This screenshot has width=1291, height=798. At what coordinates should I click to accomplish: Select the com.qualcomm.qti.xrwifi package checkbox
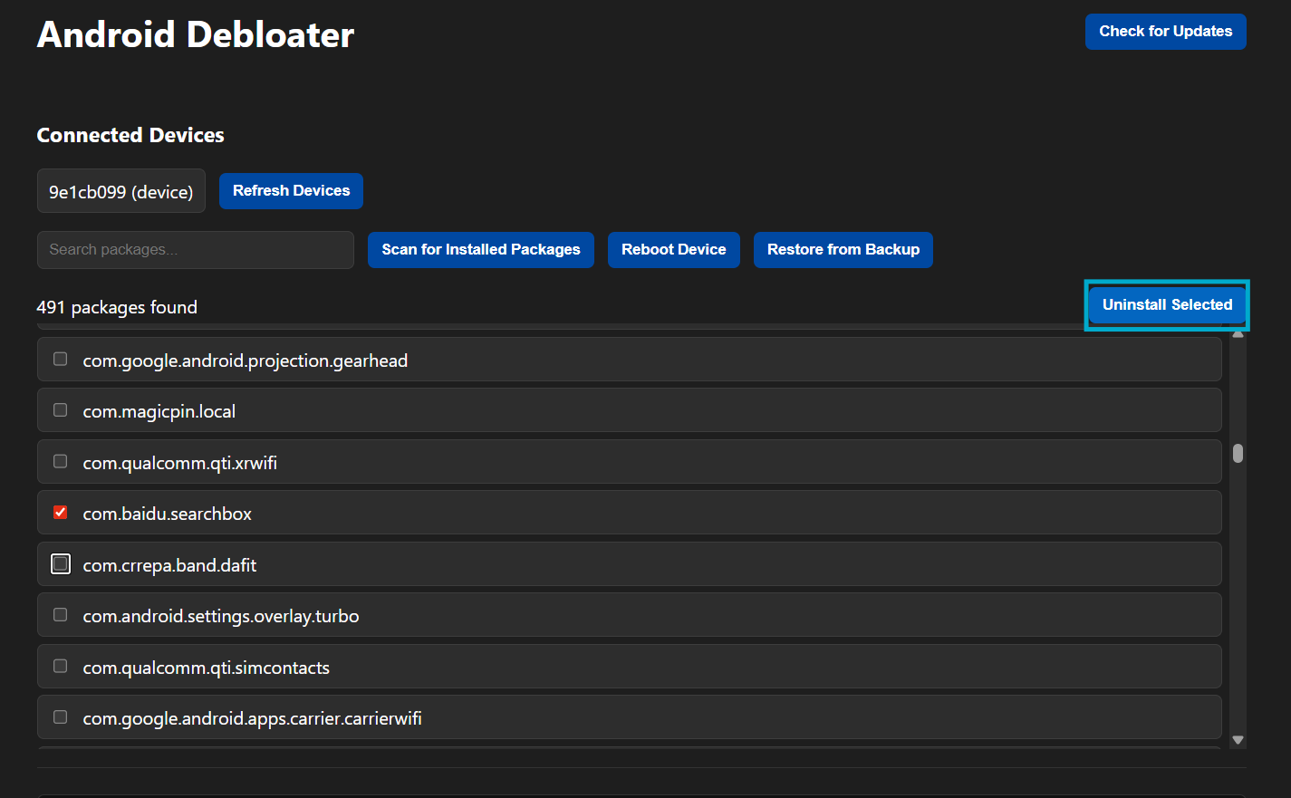point(60,462)
